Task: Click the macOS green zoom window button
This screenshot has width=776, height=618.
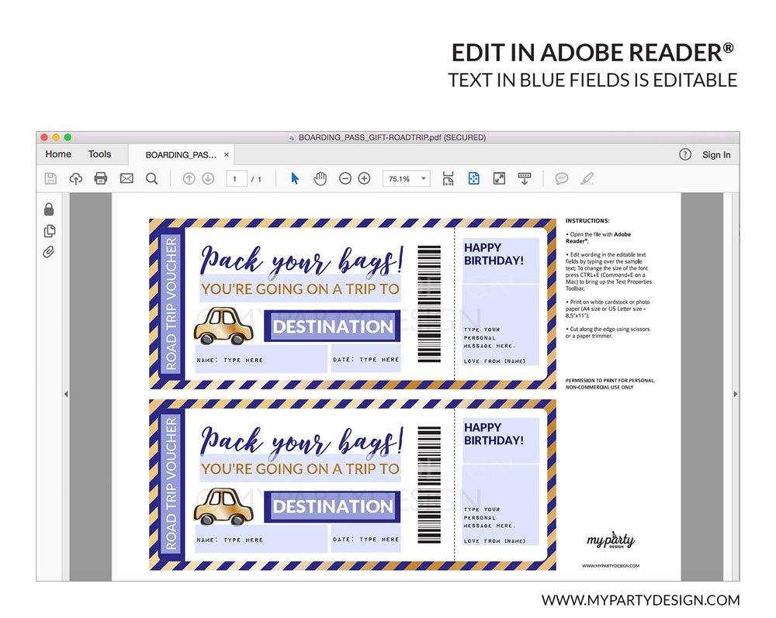Action: [x=68, y=137]
